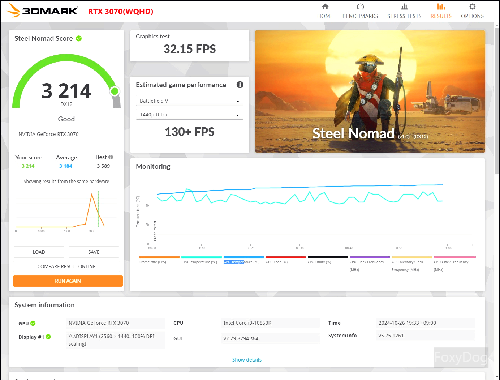Toggle CPU Temperature legend swatch

(202, 257)
